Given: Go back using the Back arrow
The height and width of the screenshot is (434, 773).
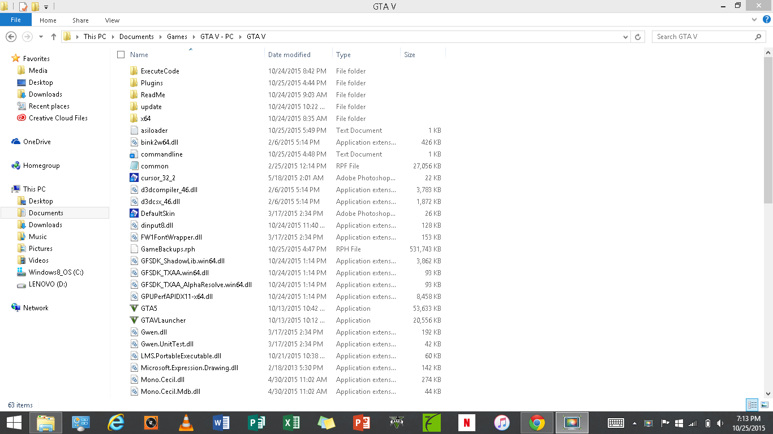Looking at the screenshot, I should pos(11,37).
